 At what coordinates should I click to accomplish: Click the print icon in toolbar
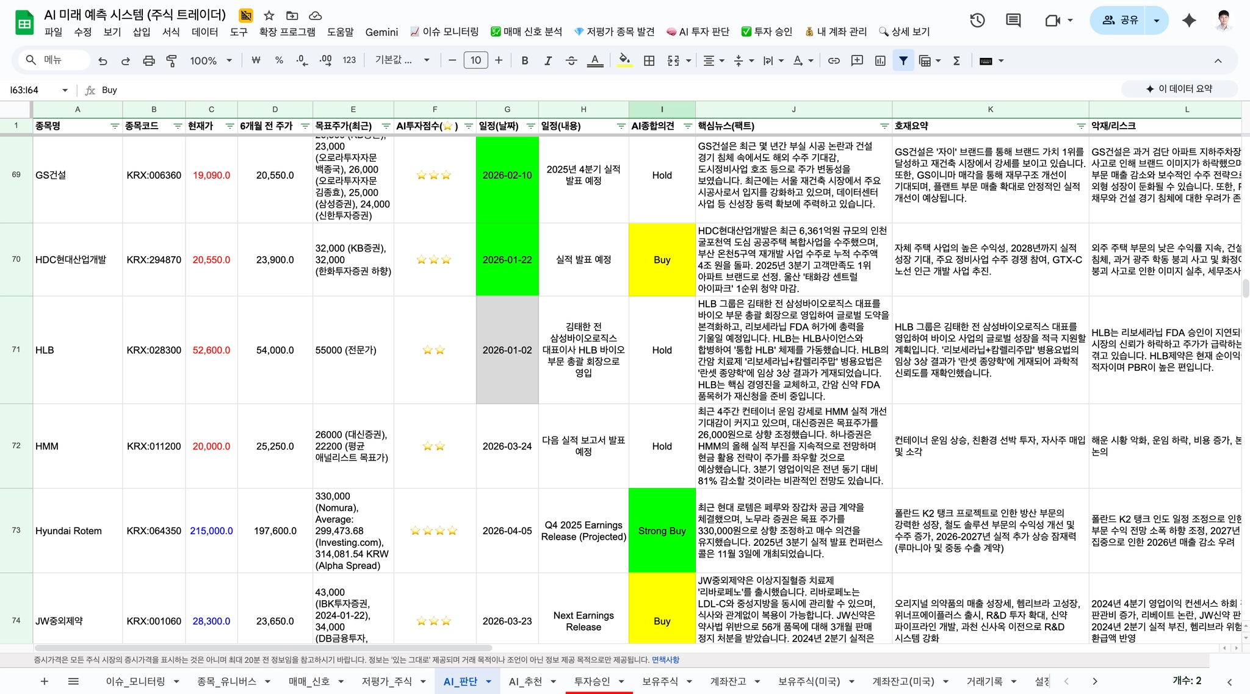148,60
